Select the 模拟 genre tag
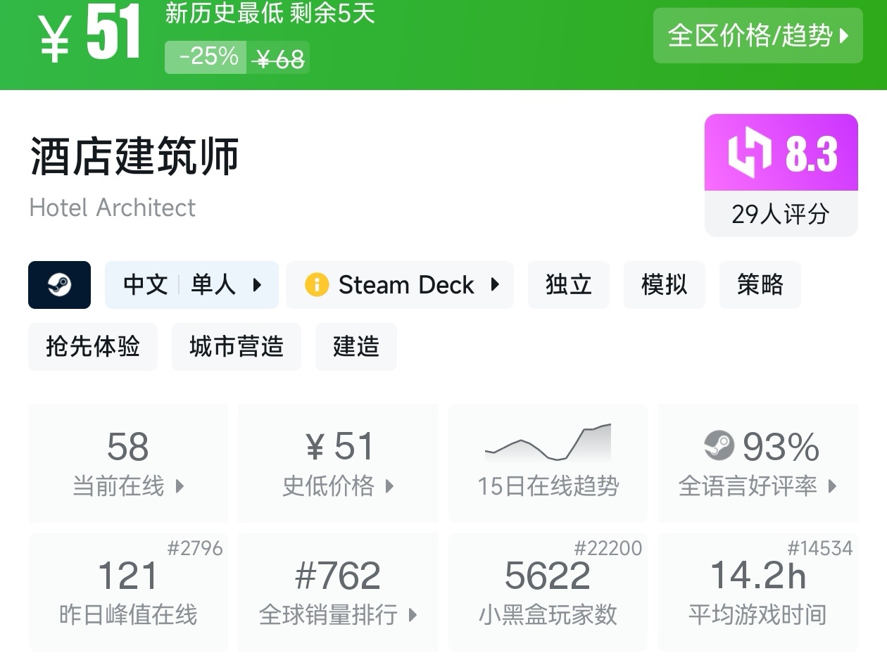Image resolution: width=887 pixels, height=660 pixels. [x=664, y=285]
